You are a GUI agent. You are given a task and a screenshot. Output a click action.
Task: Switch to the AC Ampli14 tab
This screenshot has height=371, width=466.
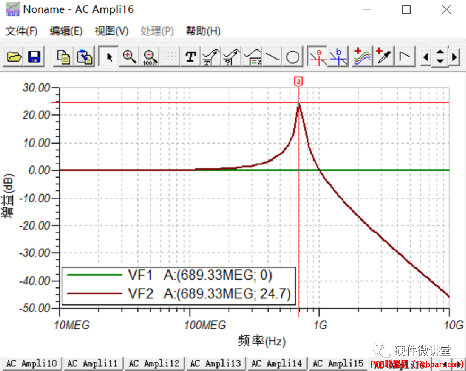click(x=277, y=363)
